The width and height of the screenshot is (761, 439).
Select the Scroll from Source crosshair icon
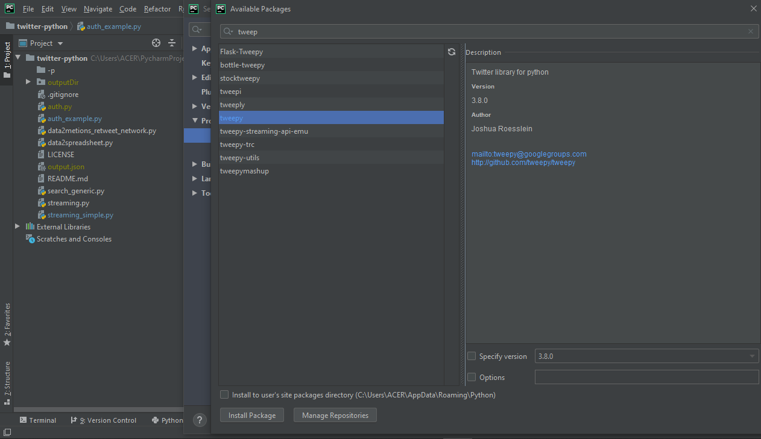(156, 43)
